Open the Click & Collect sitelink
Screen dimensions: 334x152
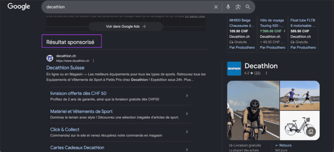65,130
